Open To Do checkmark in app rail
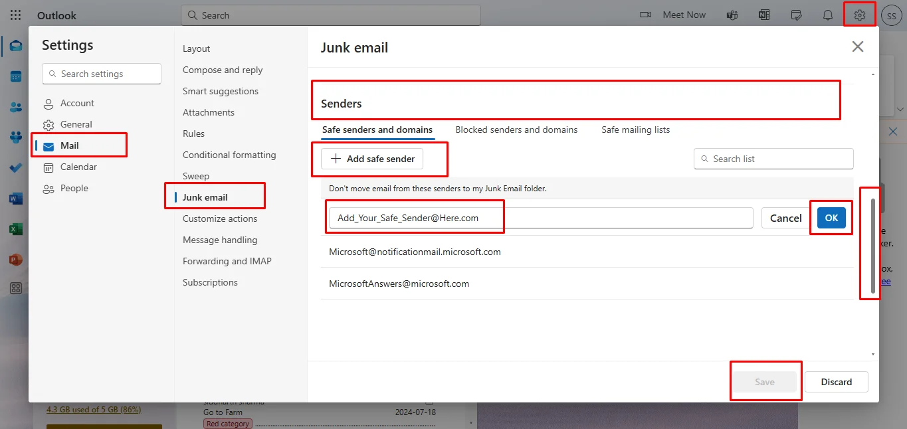This screenshot has width=907, height=429. pyautogui.click(x=16, y=168)
